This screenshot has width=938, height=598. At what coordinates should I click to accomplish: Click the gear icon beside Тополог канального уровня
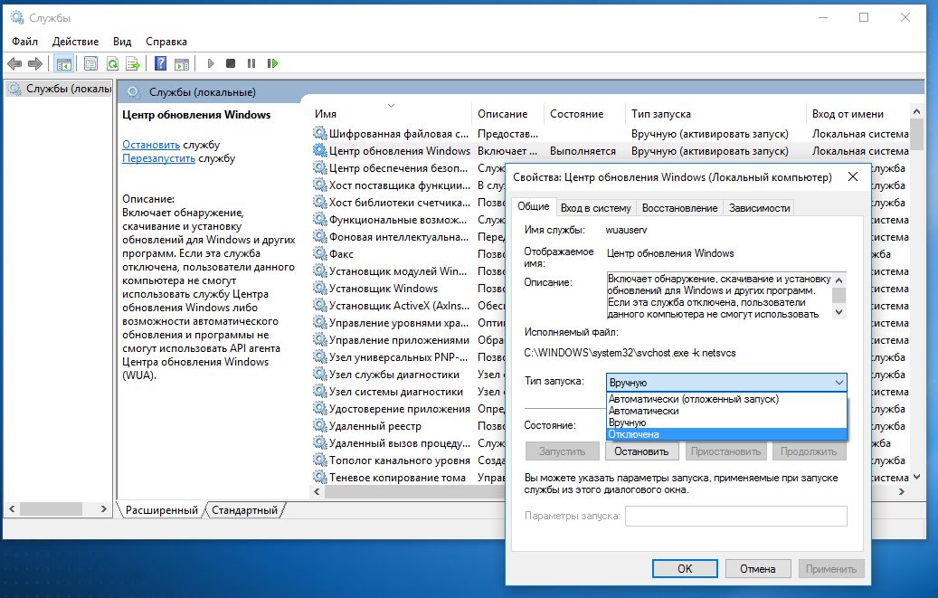click(320, 460)
